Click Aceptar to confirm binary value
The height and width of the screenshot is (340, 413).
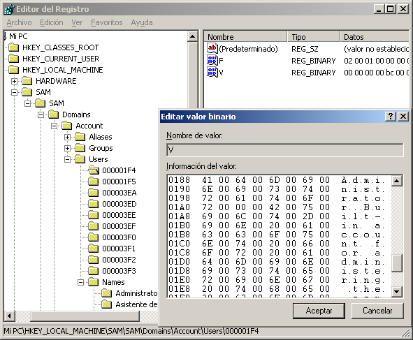(x=319, y=311)
